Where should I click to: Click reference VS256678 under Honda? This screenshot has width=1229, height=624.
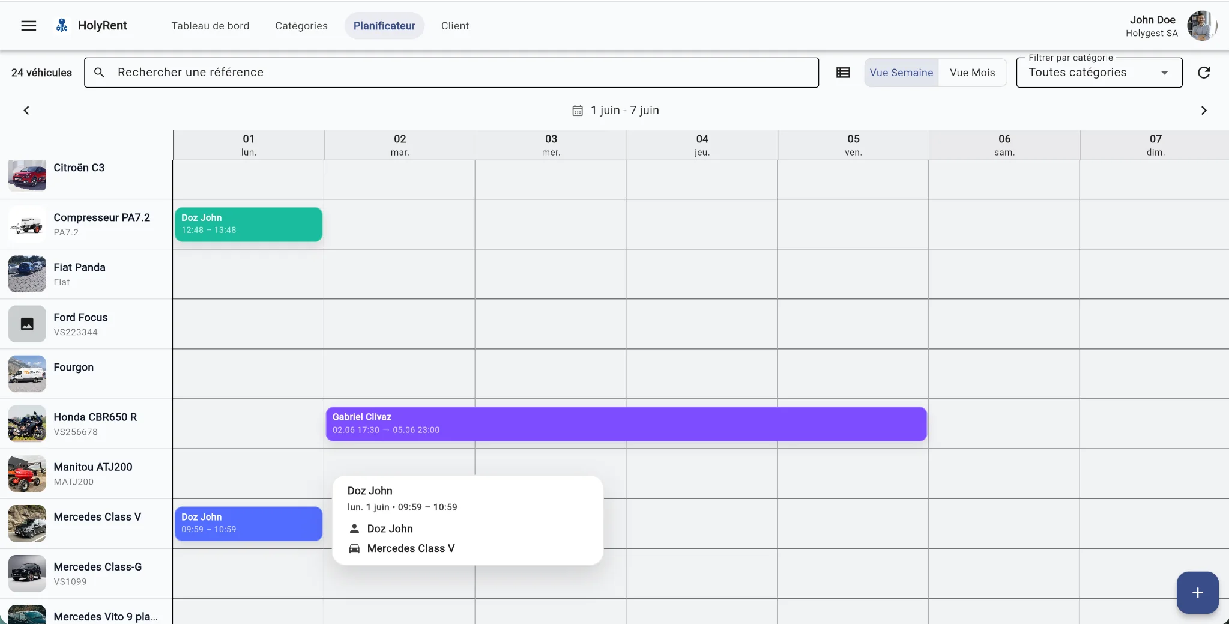(x=76, y=432)
